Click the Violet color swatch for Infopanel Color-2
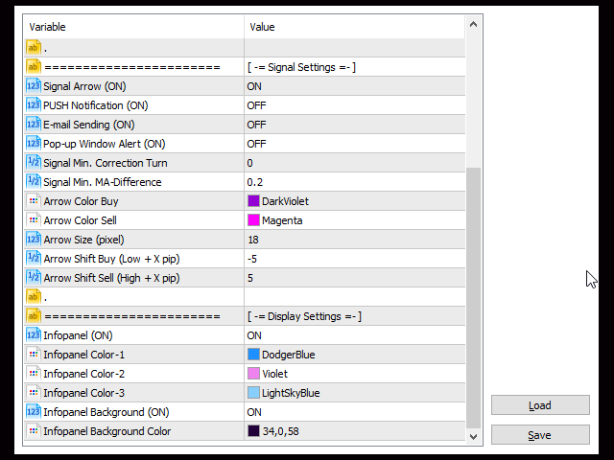Viewport: 614px width, 460px height. coord(254,374)
